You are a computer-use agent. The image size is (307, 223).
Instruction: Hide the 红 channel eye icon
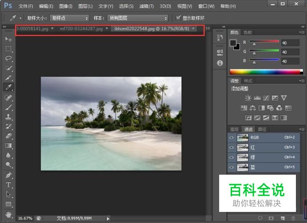[x=231, y=147]
